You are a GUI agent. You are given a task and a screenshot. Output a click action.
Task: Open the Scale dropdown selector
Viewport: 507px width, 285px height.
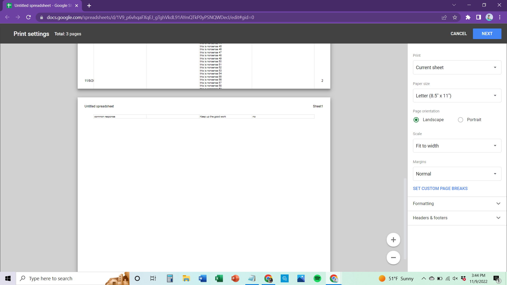pos(457,145)
